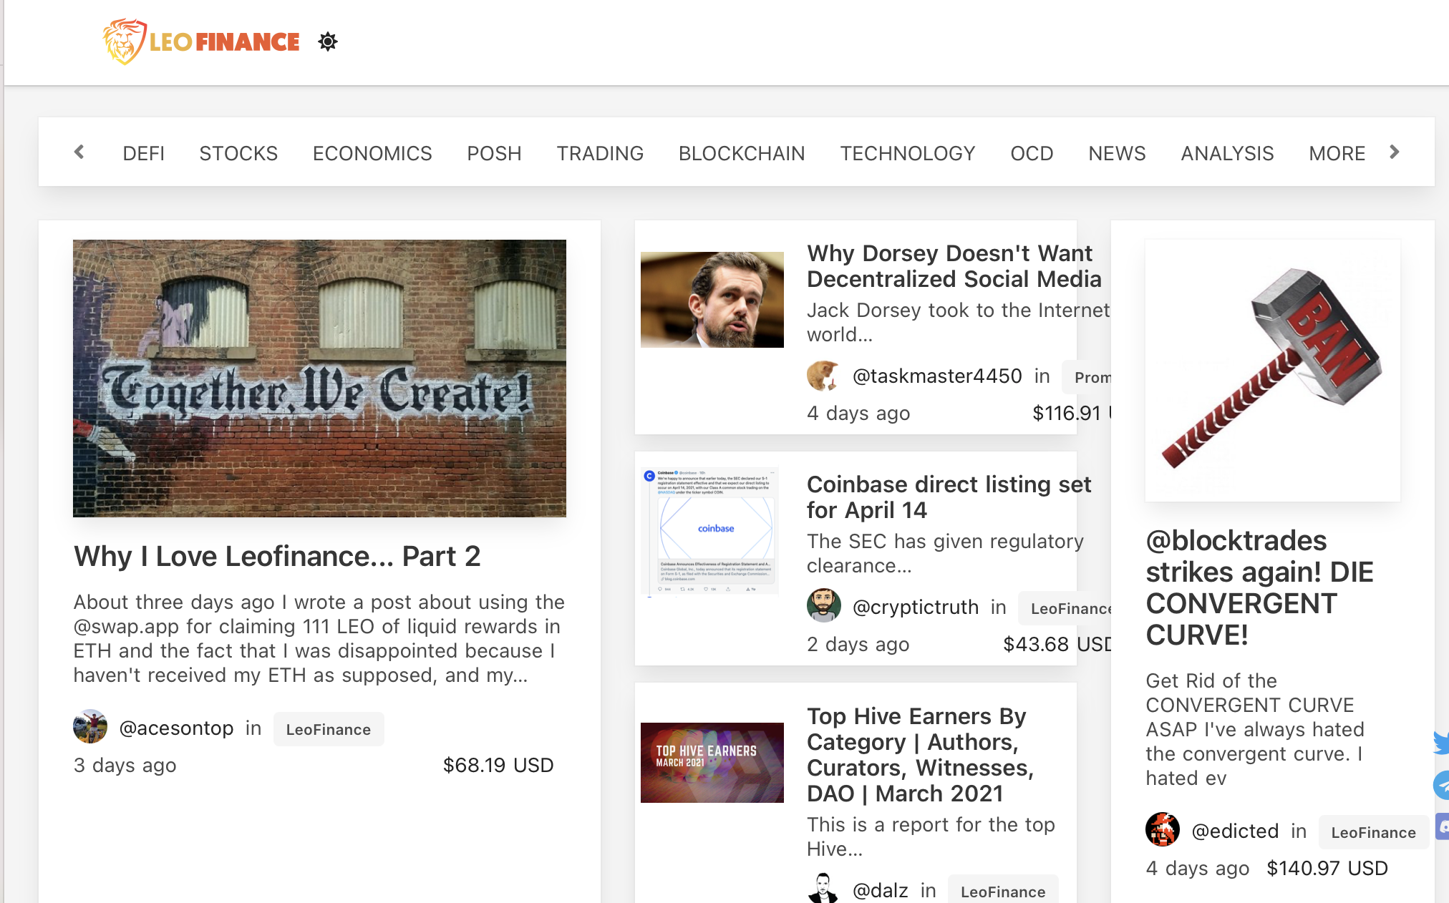Click 'This is a report for the top Hive' excerpt
Image resolution: width=1449 pixels, height=903 pixels.
point(931,836)
